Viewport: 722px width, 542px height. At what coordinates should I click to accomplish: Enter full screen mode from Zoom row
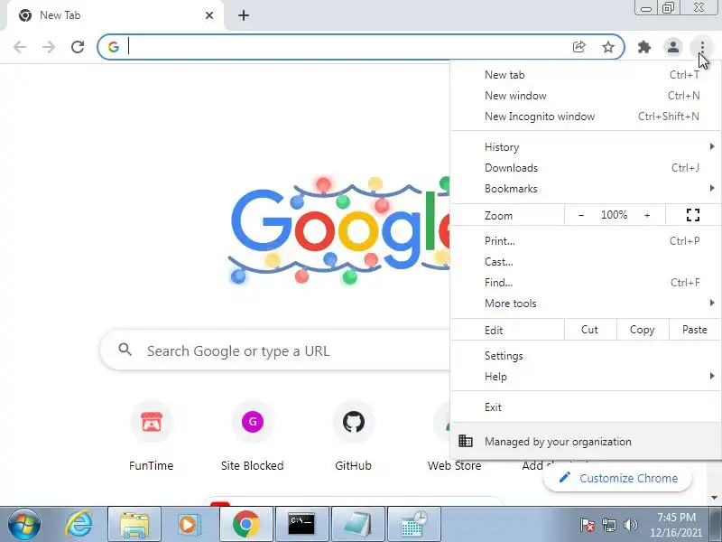(692, 215)
